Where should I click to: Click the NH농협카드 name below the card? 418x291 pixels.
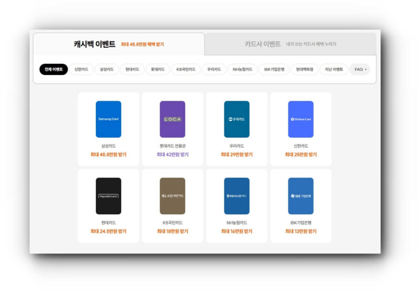point(237,223)
